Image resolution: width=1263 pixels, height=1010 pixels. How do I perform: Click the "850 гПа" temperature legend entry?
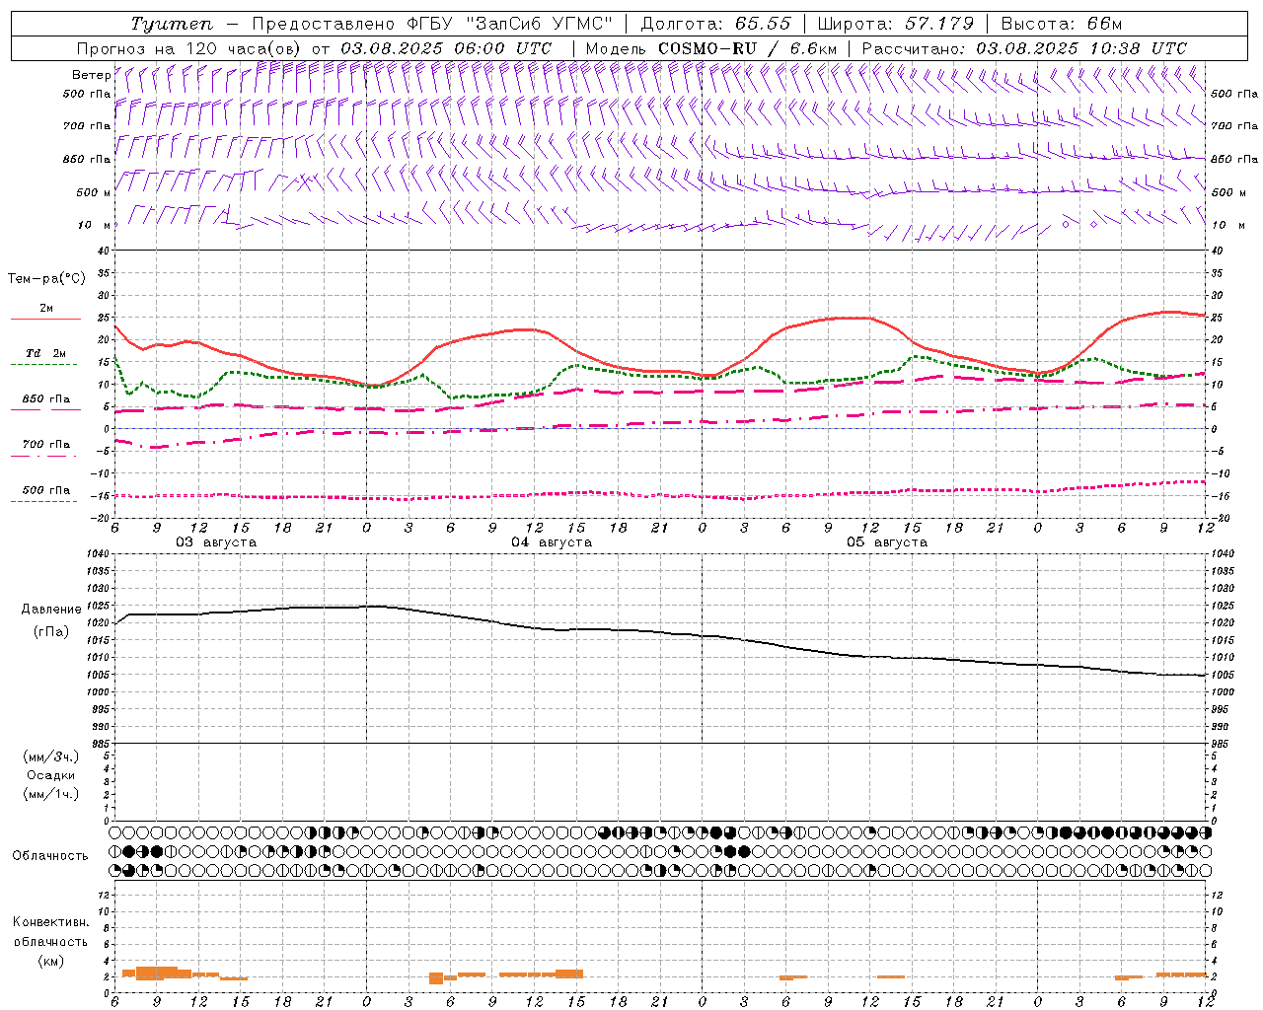click(x=46, y=399)
